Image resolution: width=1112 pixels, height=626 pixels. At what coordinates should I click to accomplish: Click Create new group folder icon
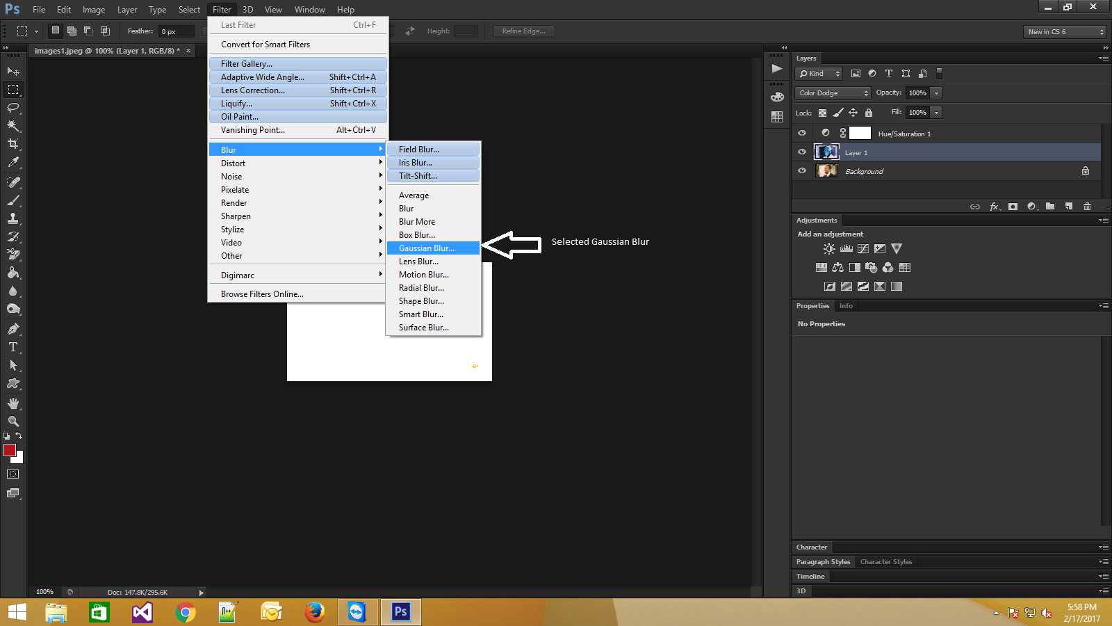(x=1050, y=207)
